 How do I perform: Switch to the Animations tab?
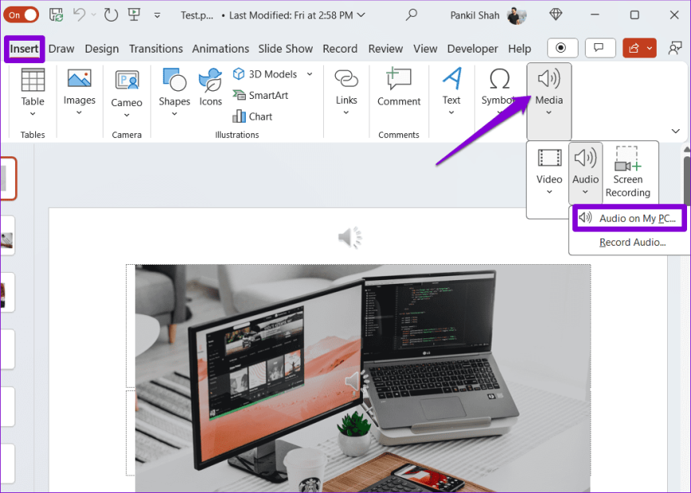[x=220, y=49]
